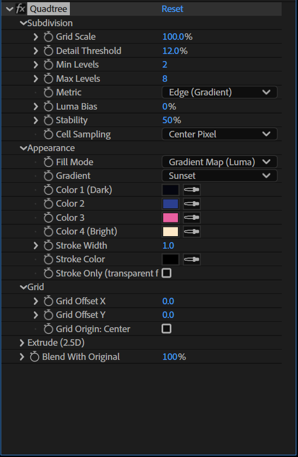Use eyedropper for Color 3
298x457 pixels.
(x=192, y=218)
